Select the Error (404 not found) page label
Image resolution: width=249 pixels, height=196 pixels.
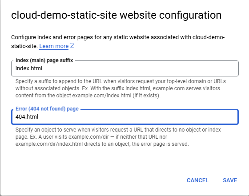47,109
